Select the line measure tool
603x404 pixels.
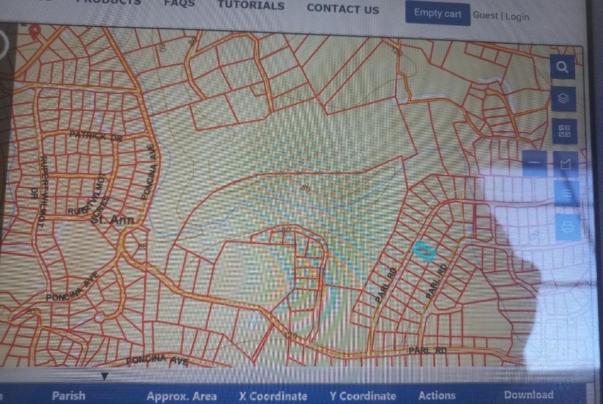[x=535, y=163]
